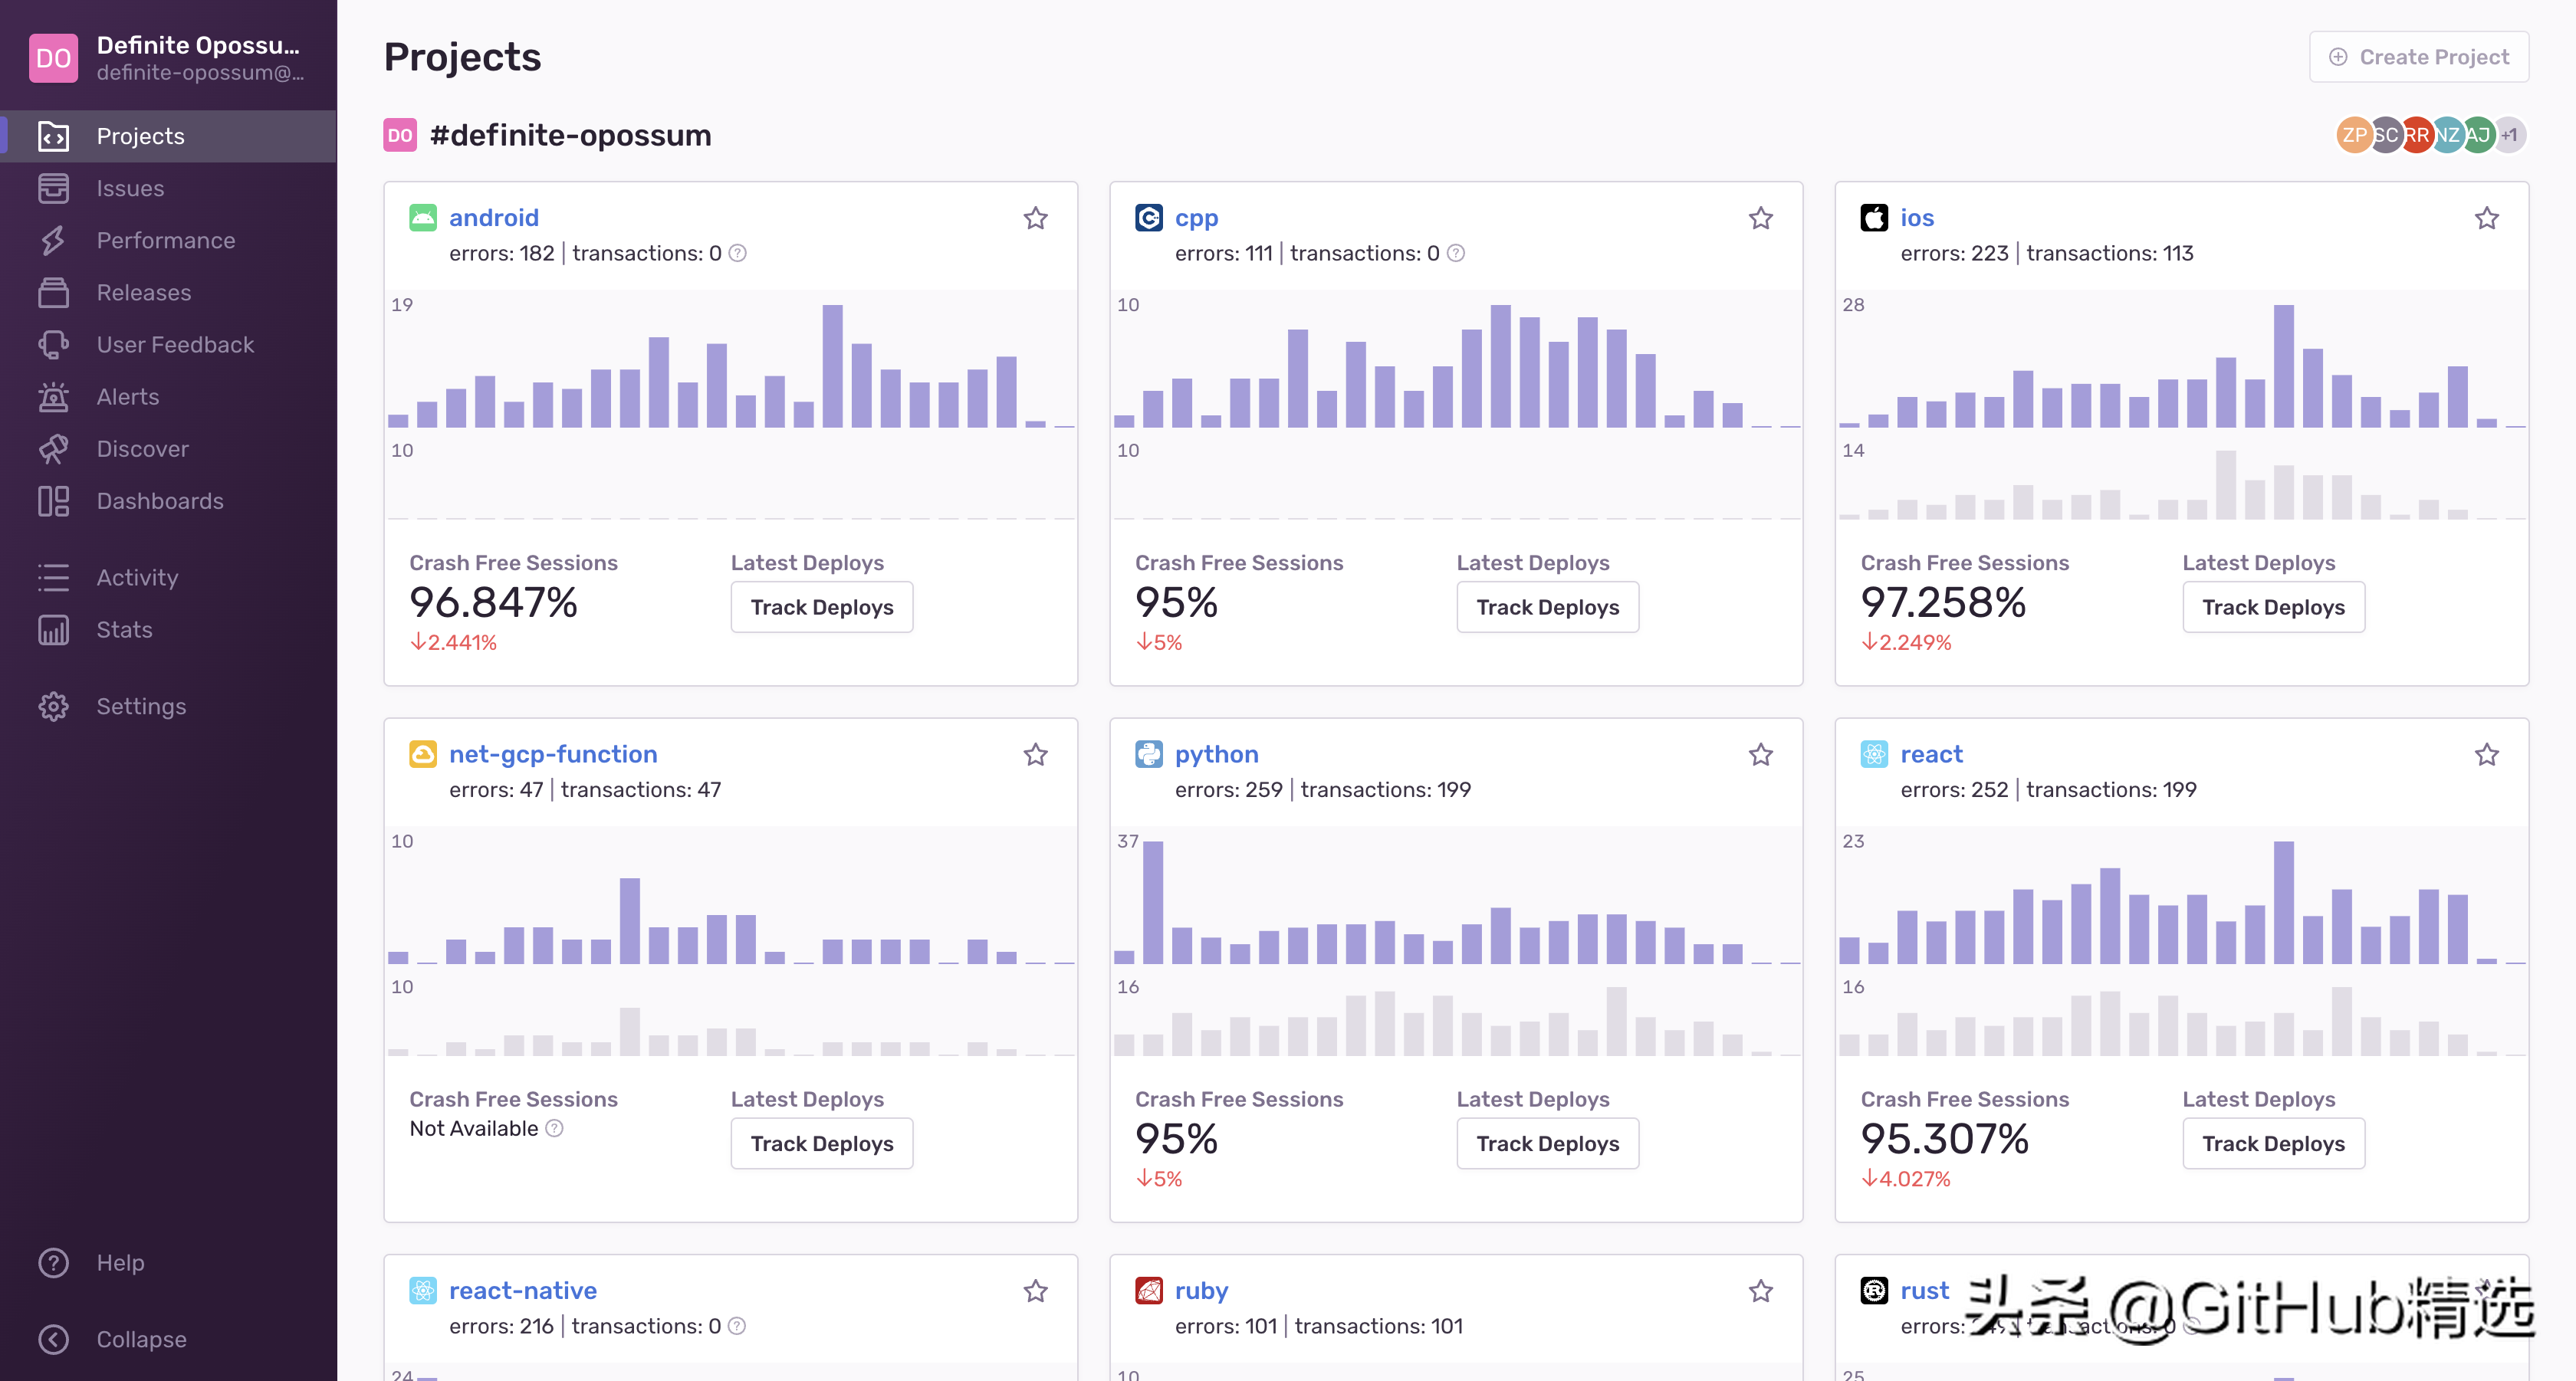Screen dimensions: 2576x1381
Task: Click the Stats bar chart icon
Action: pyautogui.click(x=53, y=629)
